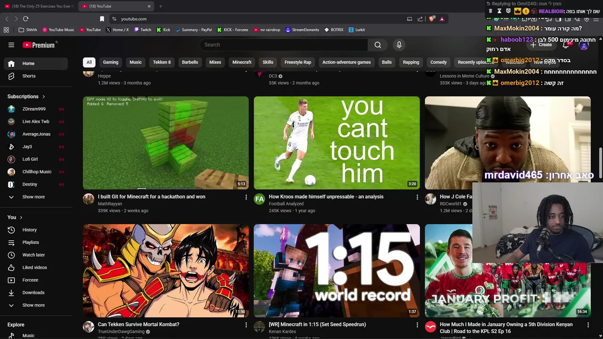Open the YouTube Music bookmark
This screenshot has height=339, width=603.
coord(58,30)
